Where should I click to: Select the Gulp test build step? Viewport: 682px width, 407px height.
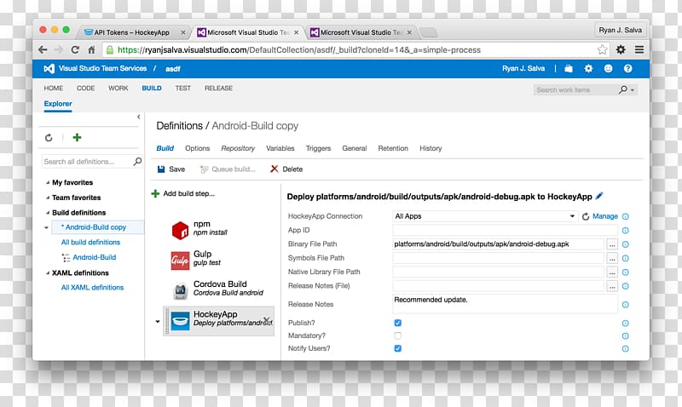click(x=220, y=259)
